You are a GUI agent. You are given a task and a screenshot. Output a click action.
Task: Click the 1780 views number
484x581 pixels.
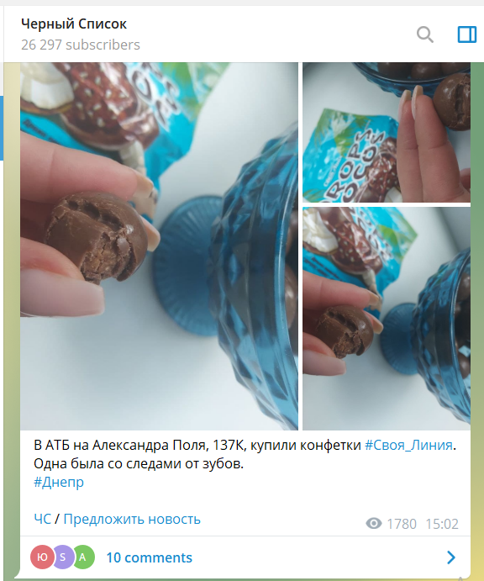(x=402, y=524)
